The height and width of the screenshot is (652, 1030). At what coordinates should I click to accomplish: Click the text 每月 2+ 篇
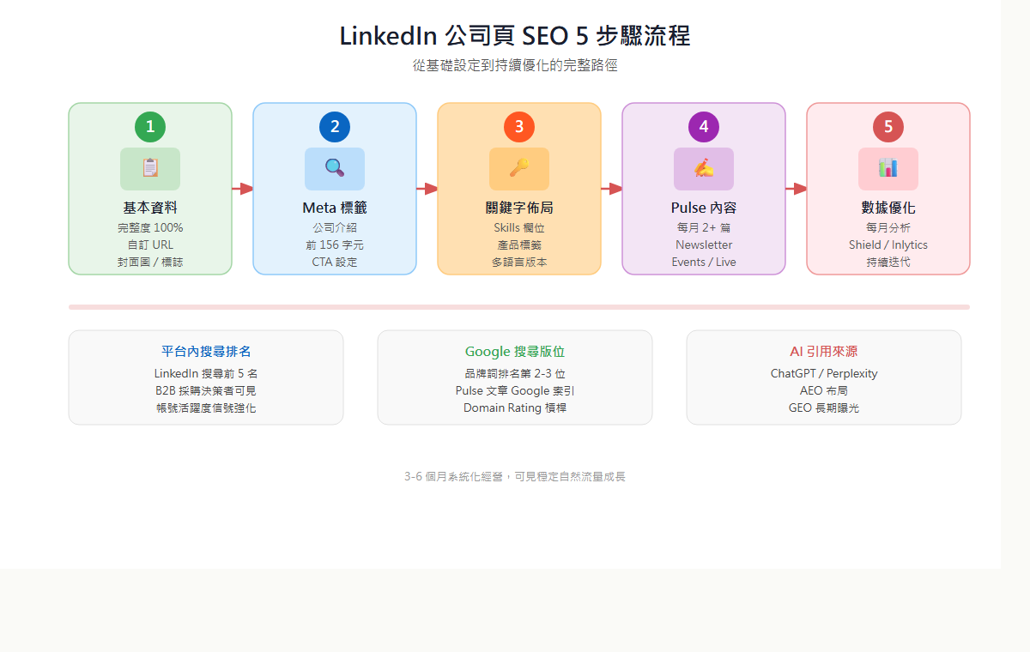pos(704,227)
